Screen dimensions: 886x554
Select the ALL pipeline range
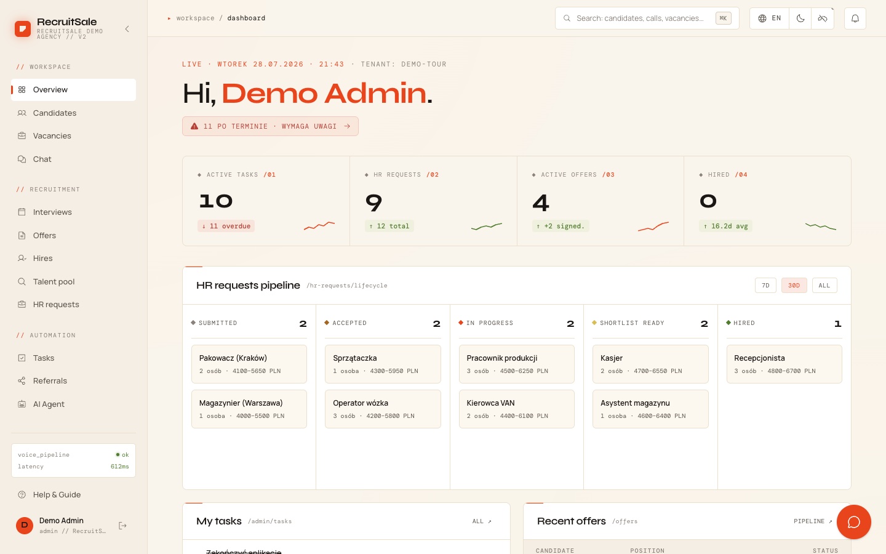click(x=824, y=286)
